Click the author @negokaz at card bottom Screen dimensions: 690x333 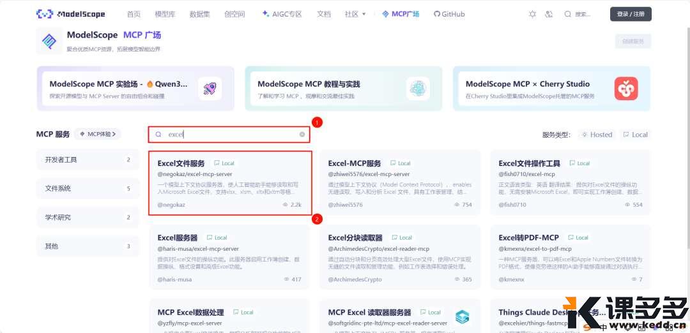(171, 205)
